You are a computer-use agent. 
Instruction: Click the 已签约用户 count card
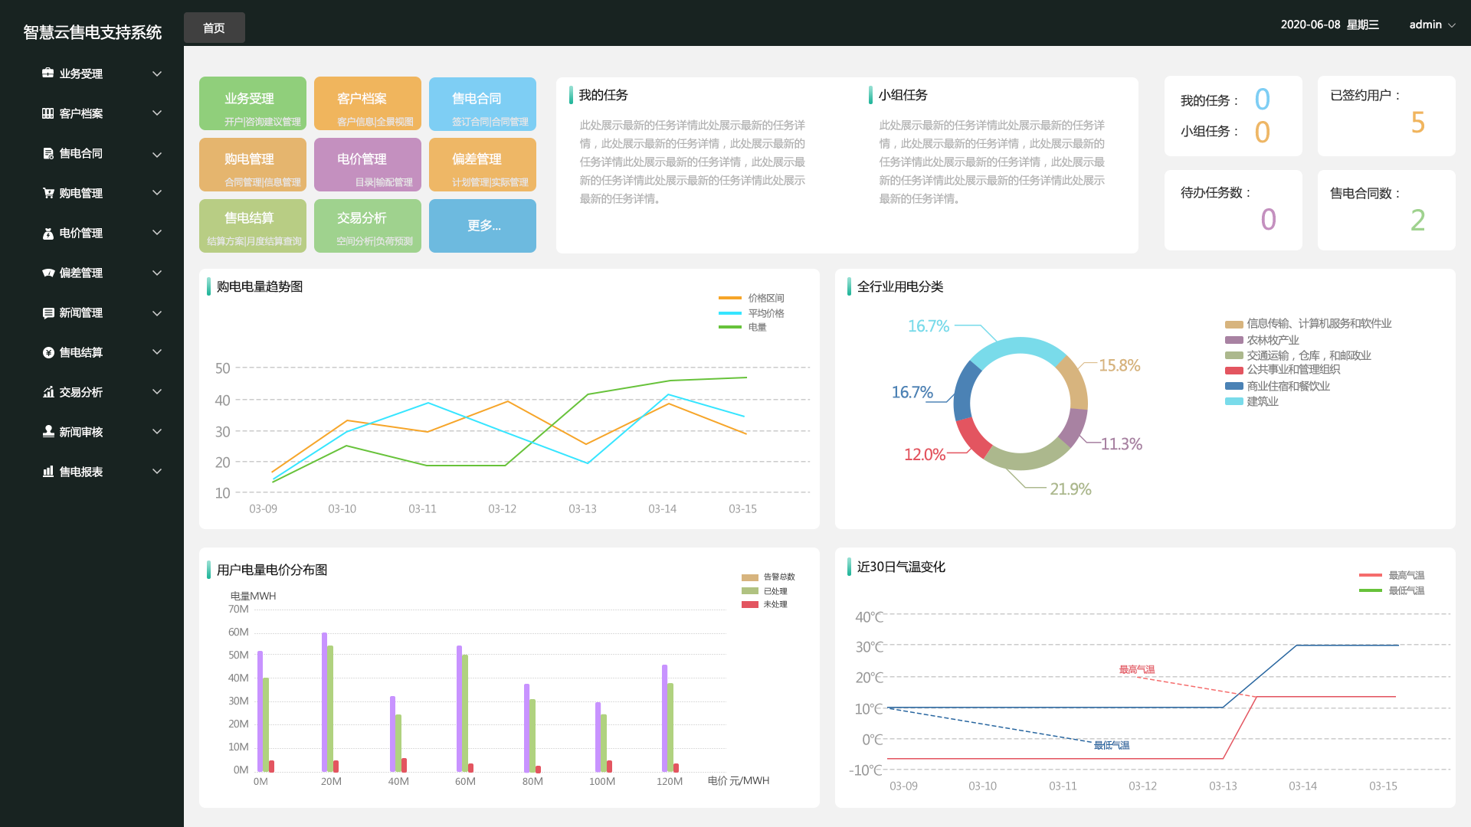[x=1387, y=116]
